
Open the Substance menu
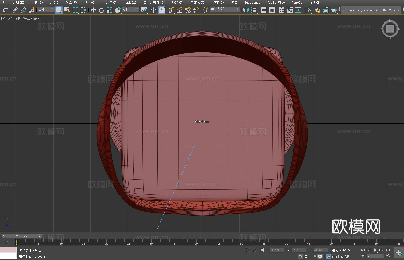(252, 2)
